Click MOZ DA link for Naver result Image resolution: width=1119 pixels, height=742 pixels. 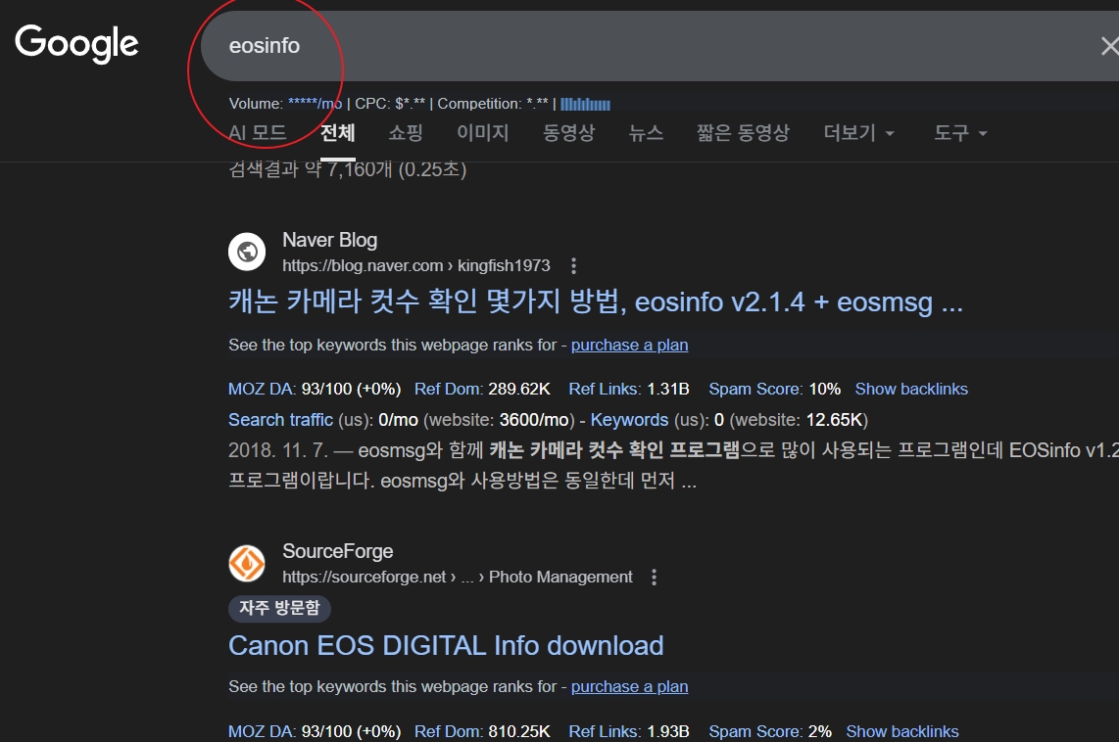[x=262, y=390]
